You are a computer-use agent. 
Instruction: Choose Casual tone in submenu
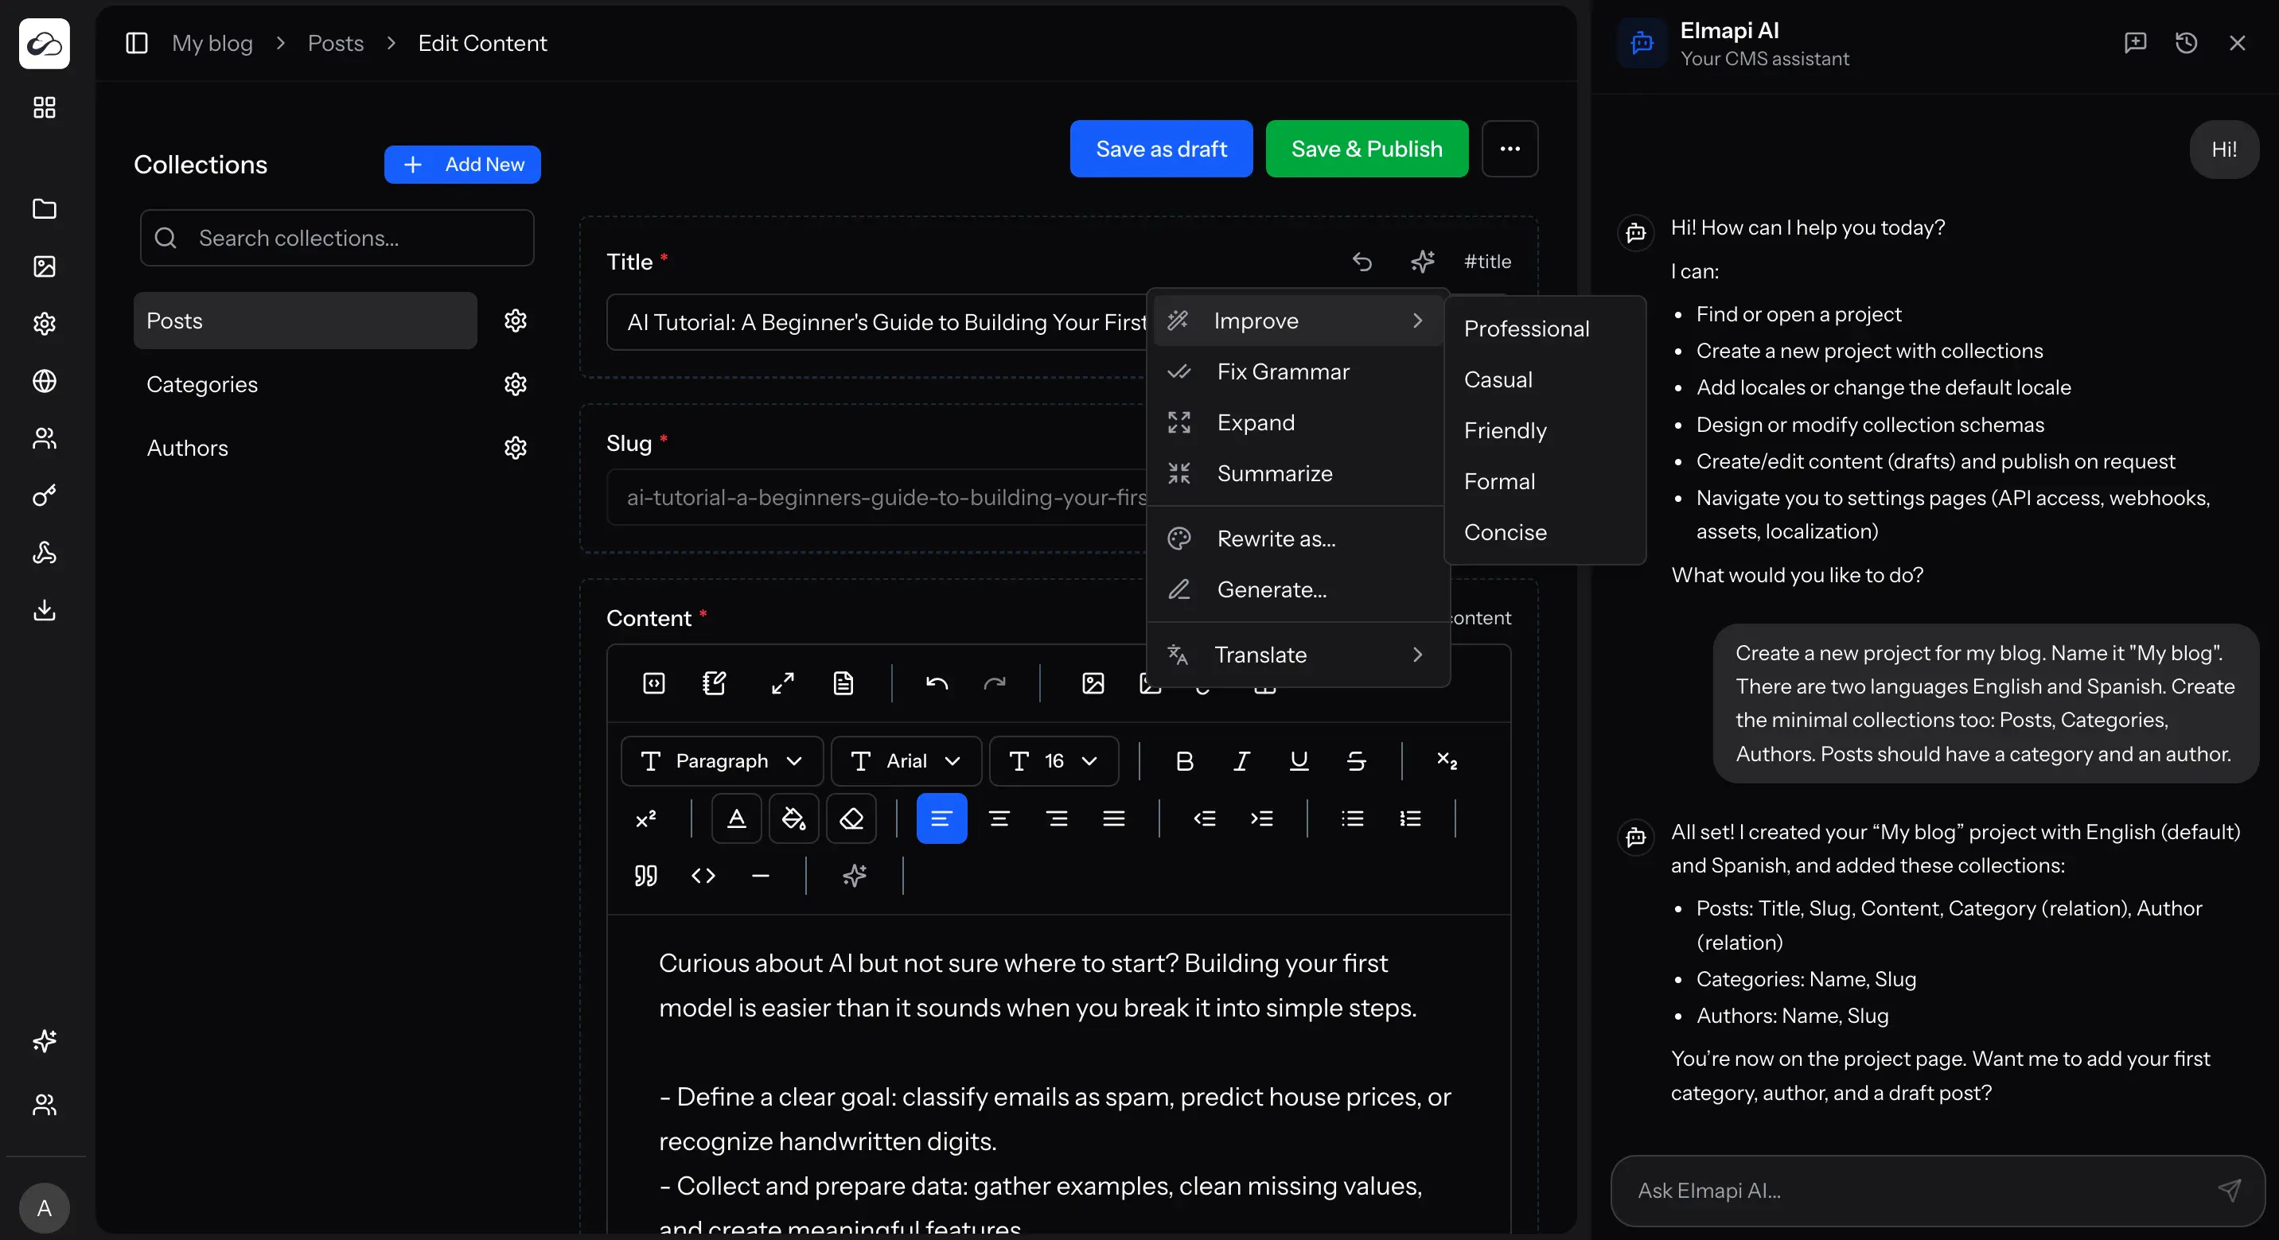(1544, 379)
